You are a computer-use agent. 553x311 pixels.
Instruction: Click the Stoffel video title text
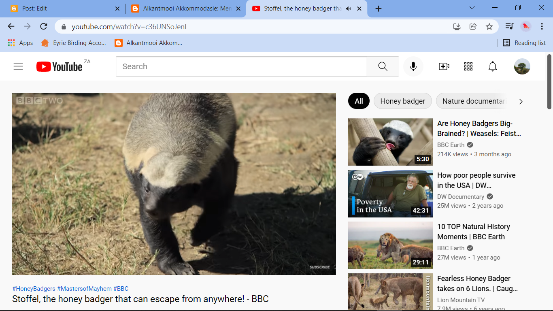click(140, 299)
